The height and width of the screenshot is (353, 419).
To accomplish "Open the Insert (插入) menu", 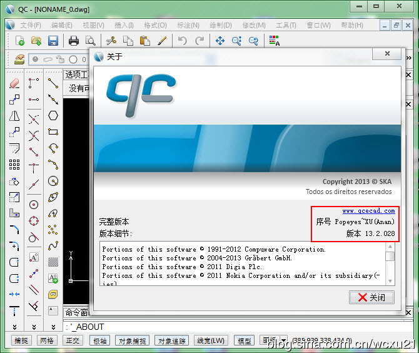I will (x=124, y=26).
